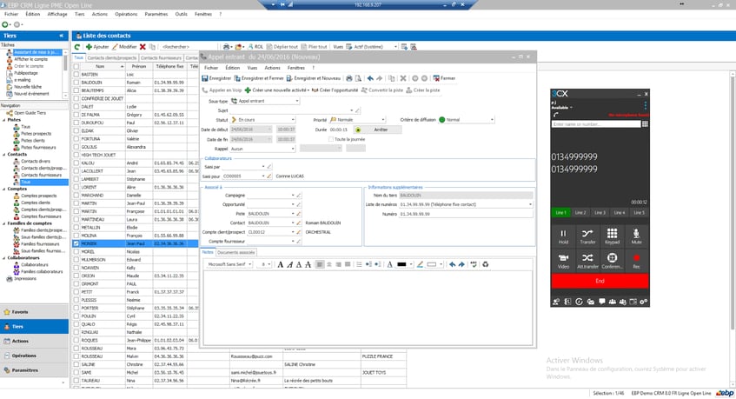Open the Opérations menu

pyautogui.click(x=126, y=14)
